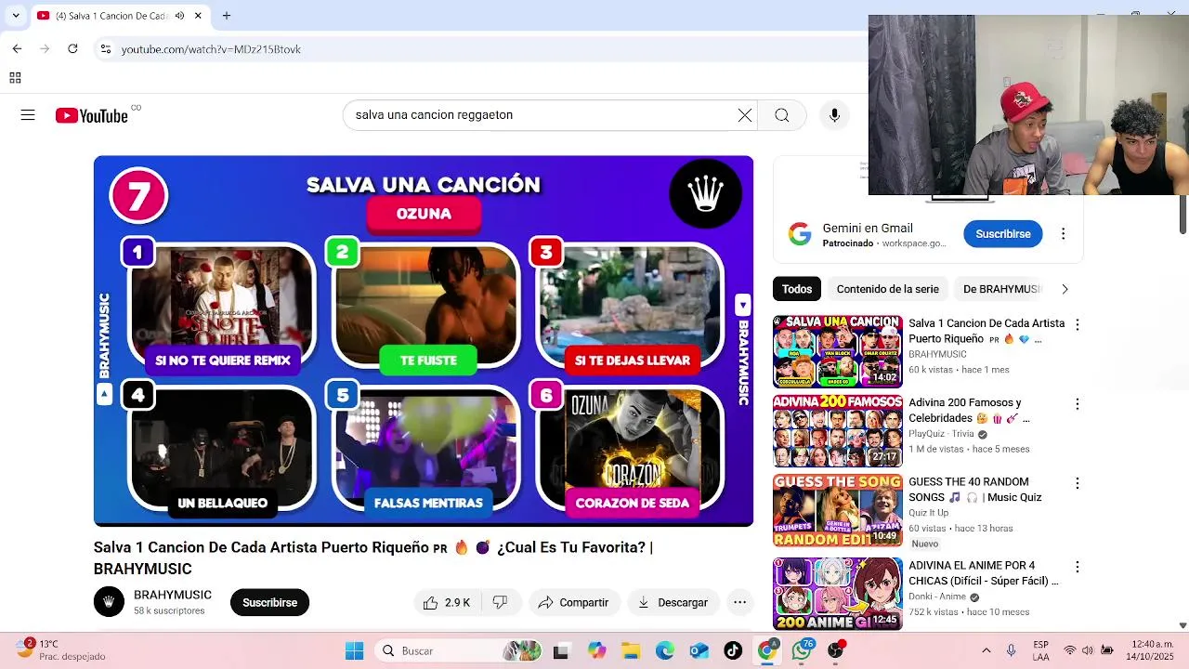Open the Windows Start menu
This screenshot has height=669, width=1189.
click(355, 651)
